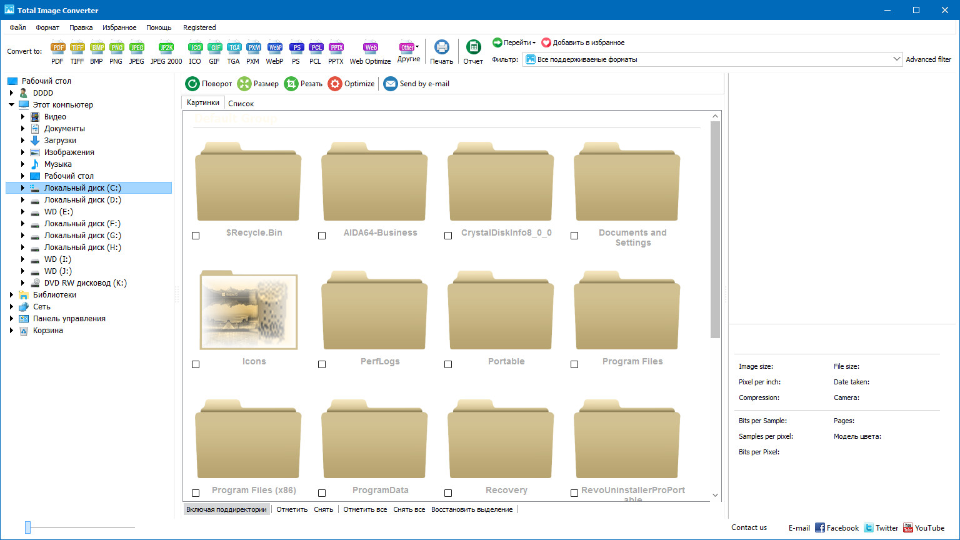The width and height of the screenshot is (960, 540).
Task: Tick Documents and Settings checkbox
Action: [x=574, y=236]
